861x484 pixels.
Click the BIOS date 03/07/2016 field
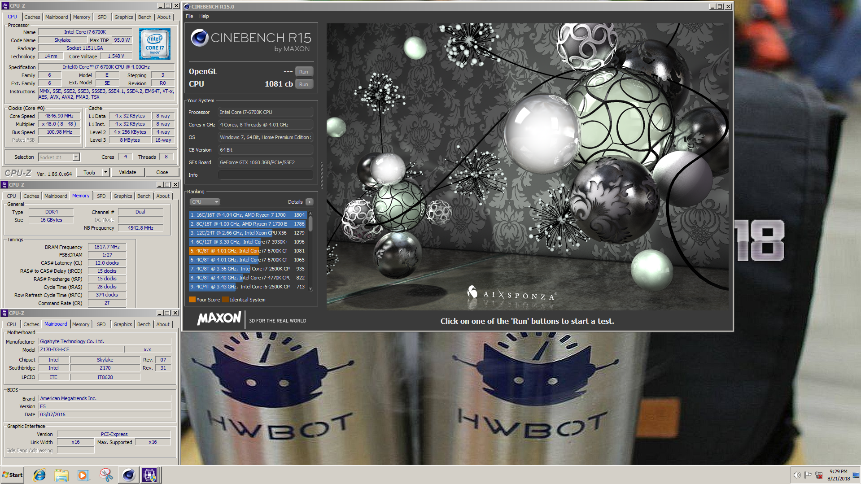point(105,414)
